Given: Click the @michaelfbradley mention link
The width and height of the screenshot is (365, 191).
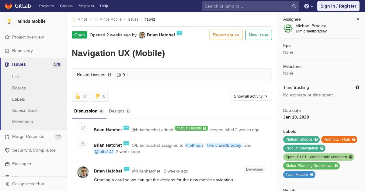Looking at the screenshot, I should (x=224, y=145).
